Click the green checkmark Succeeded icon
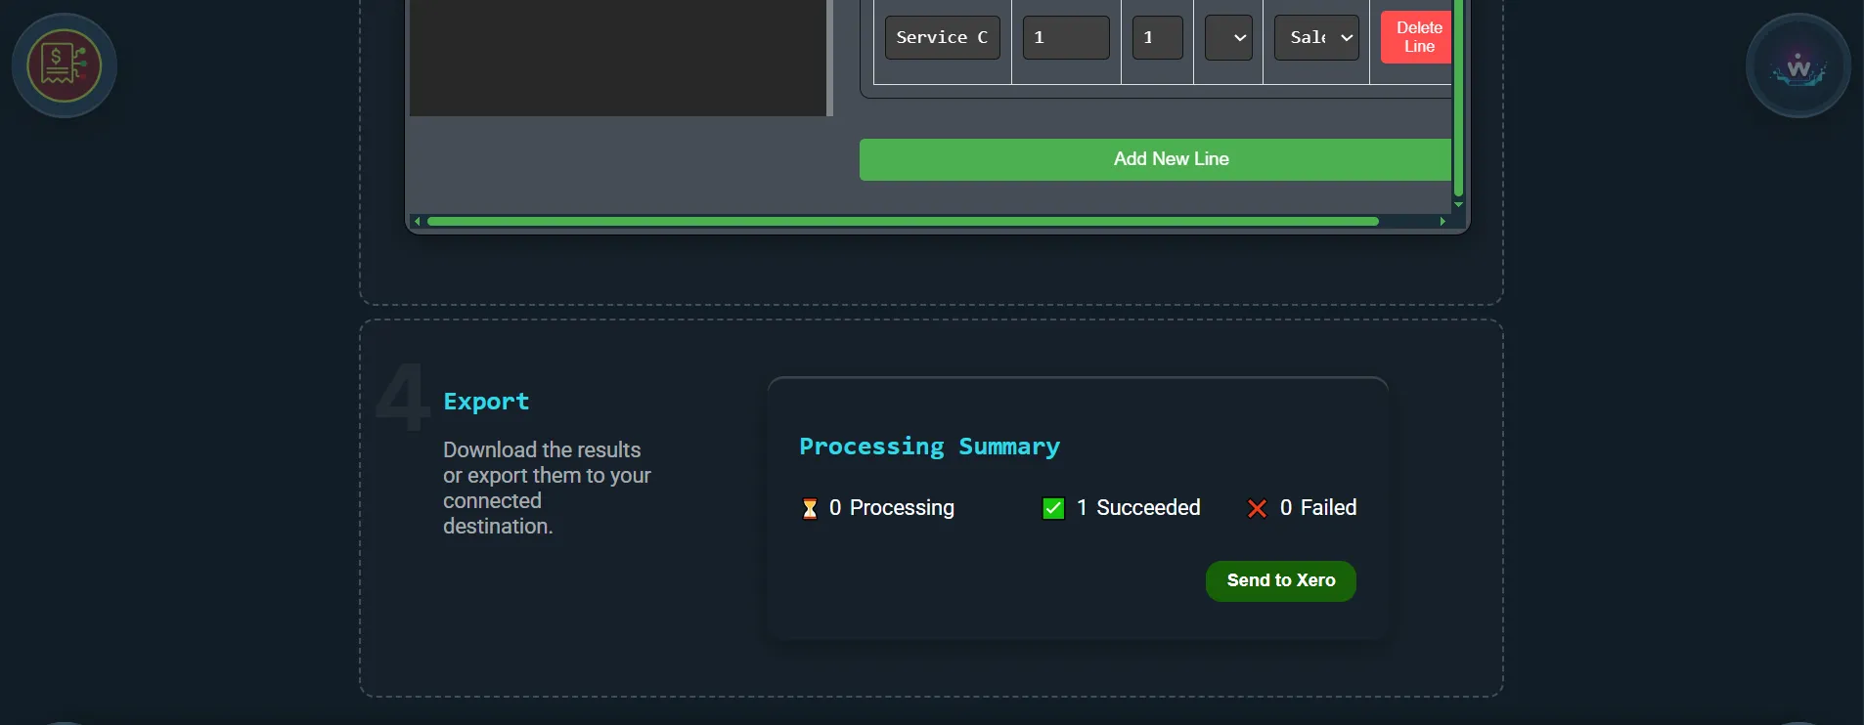This screenshot has width=1864, height=725. coord(1053,508)
